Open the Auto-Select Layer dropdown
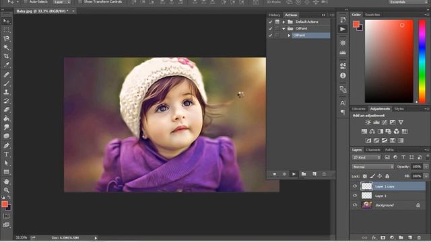 61,2
